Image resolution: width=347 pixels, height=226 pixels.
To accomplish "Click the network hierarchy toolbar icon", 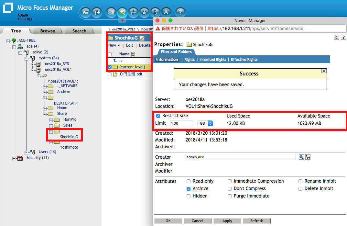I will tap(166, 12).
